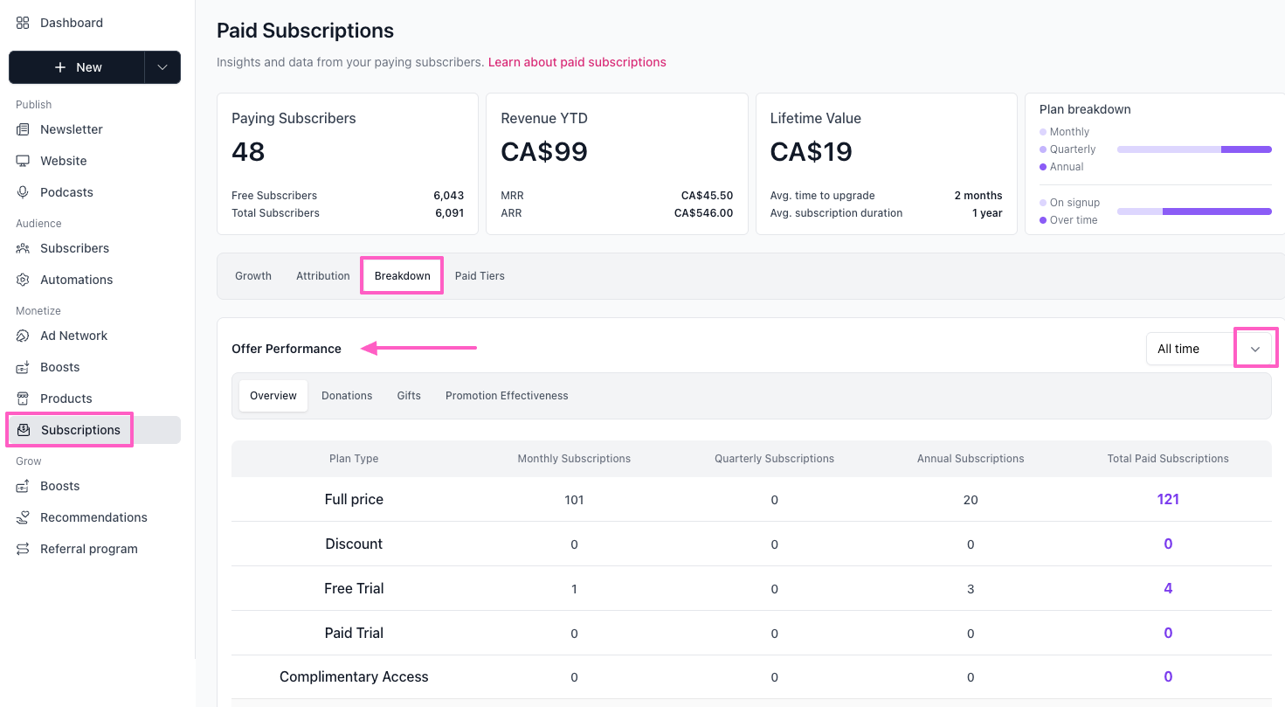The height and width of the screenshot is (707, 1285).
Task: Open Learn about paid subscriptions link
Action: [x=577, y=62]
